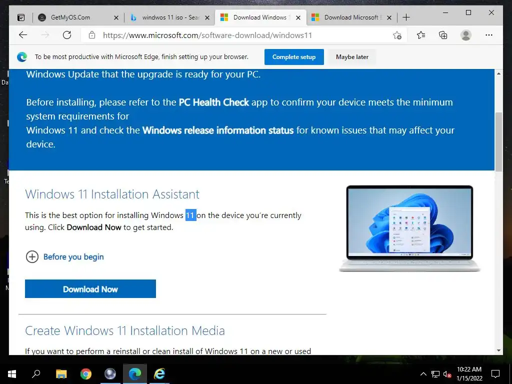The image size is (512, 384).
Task: Close the windwos 11 iso search tab
Action: [207, 17]
